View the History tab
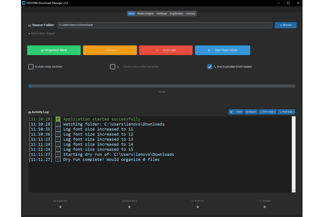The height and width of the screenshot is (217, 324). 191,13
